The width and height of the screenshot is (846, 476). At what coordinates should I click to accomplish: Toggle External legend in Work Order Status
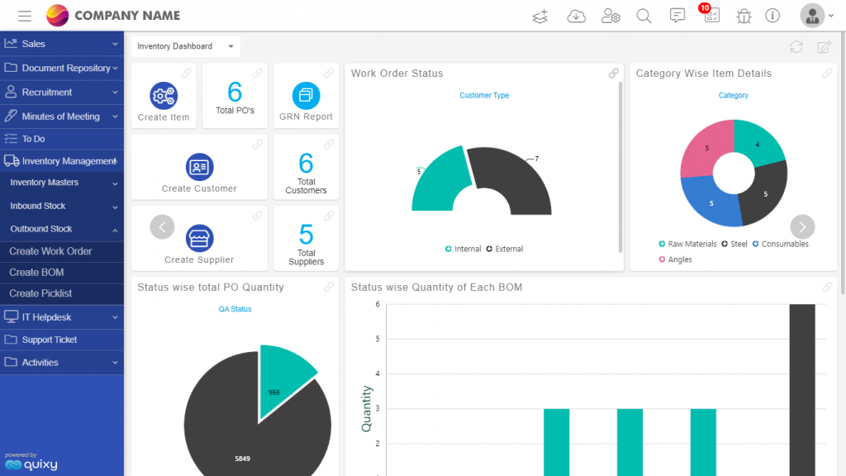click(505, 249)
